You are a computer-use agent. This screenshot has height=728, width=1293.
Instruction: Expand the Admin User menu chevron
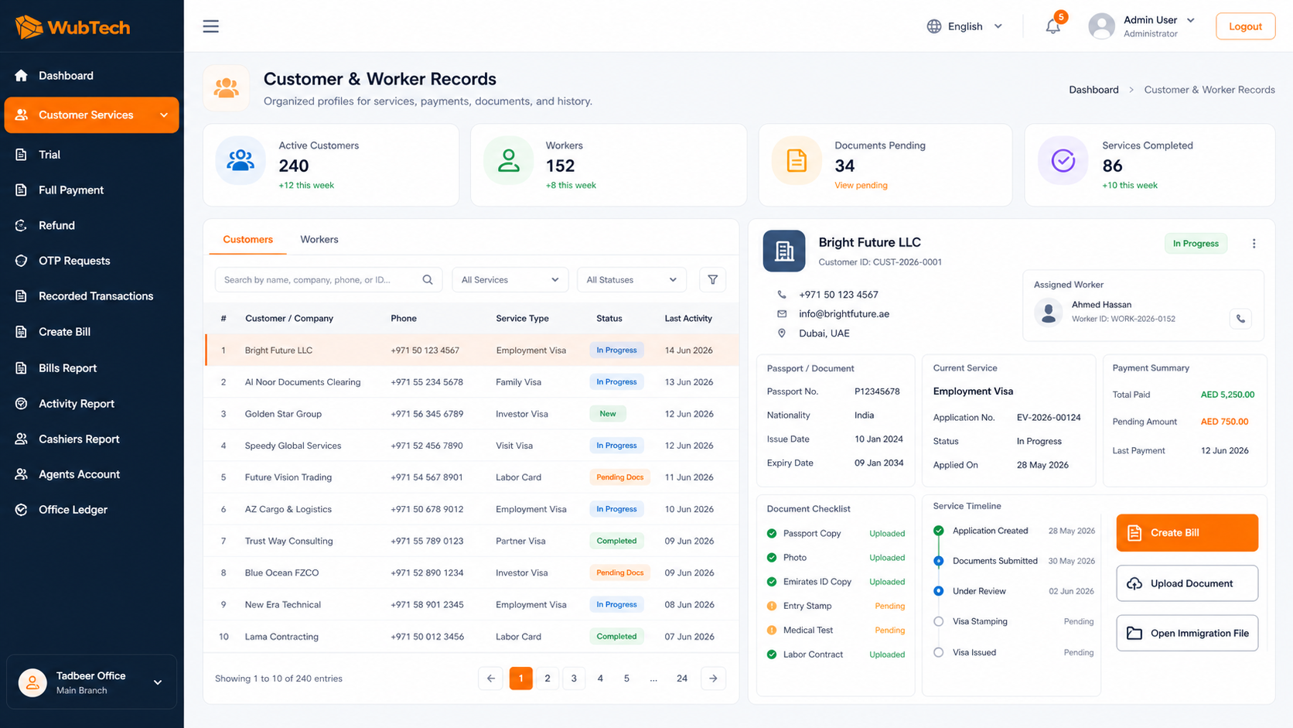(x=1190, y=20)
